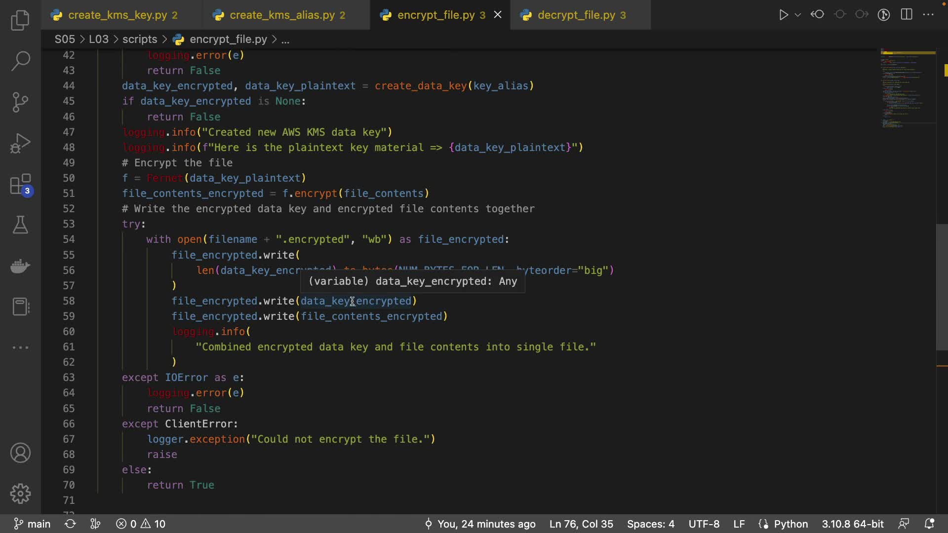
Task: Expand additional views ellipsis in activity bar
Action: (20, 347)
